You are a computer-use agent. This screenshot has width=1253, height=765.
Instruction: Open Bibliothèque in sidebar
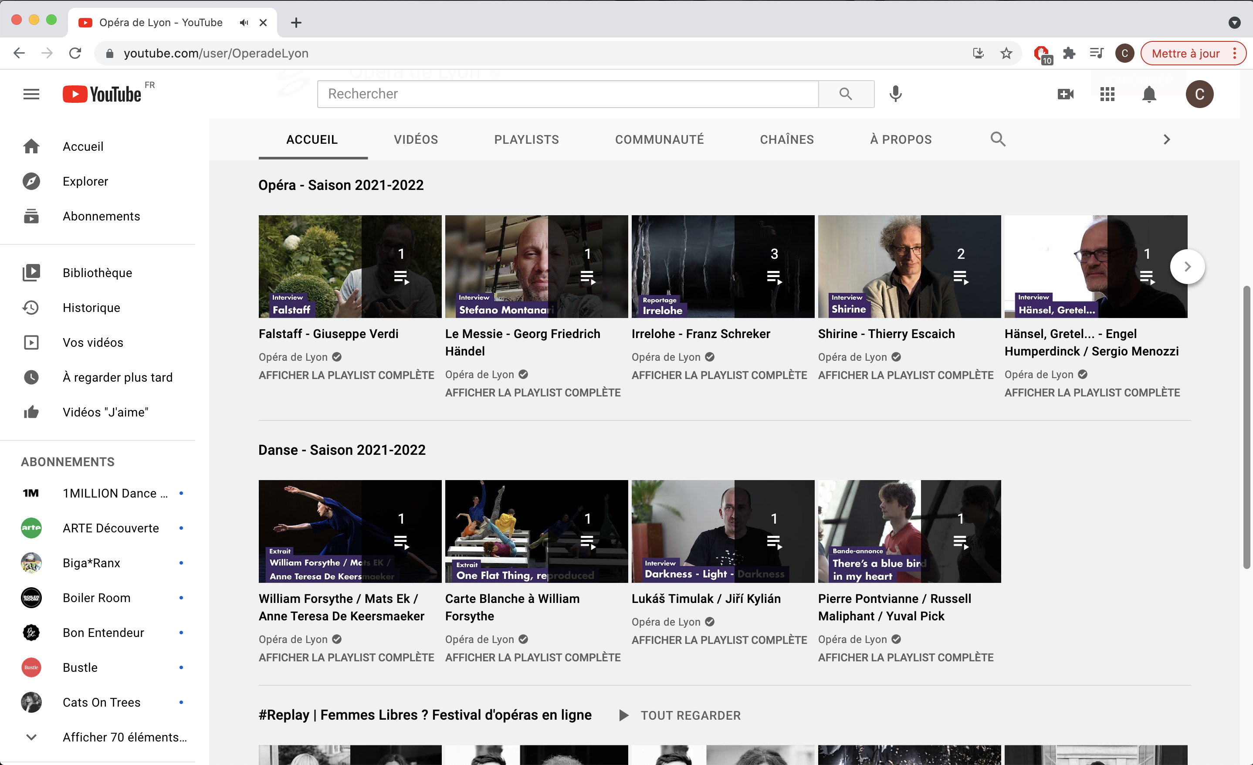pos(98,273)
